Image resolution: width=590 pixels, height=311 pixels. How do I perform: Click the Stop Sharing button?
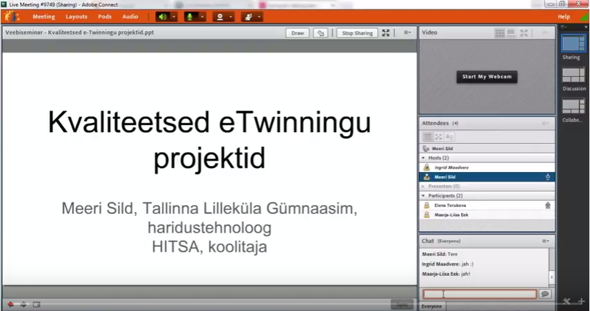tap(357, 32)
